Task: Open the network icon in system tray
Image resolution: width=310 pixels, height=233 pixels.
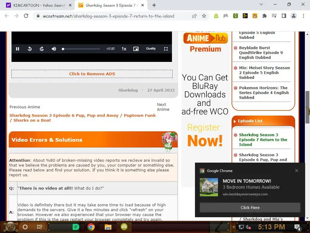Action: point(241,227)
